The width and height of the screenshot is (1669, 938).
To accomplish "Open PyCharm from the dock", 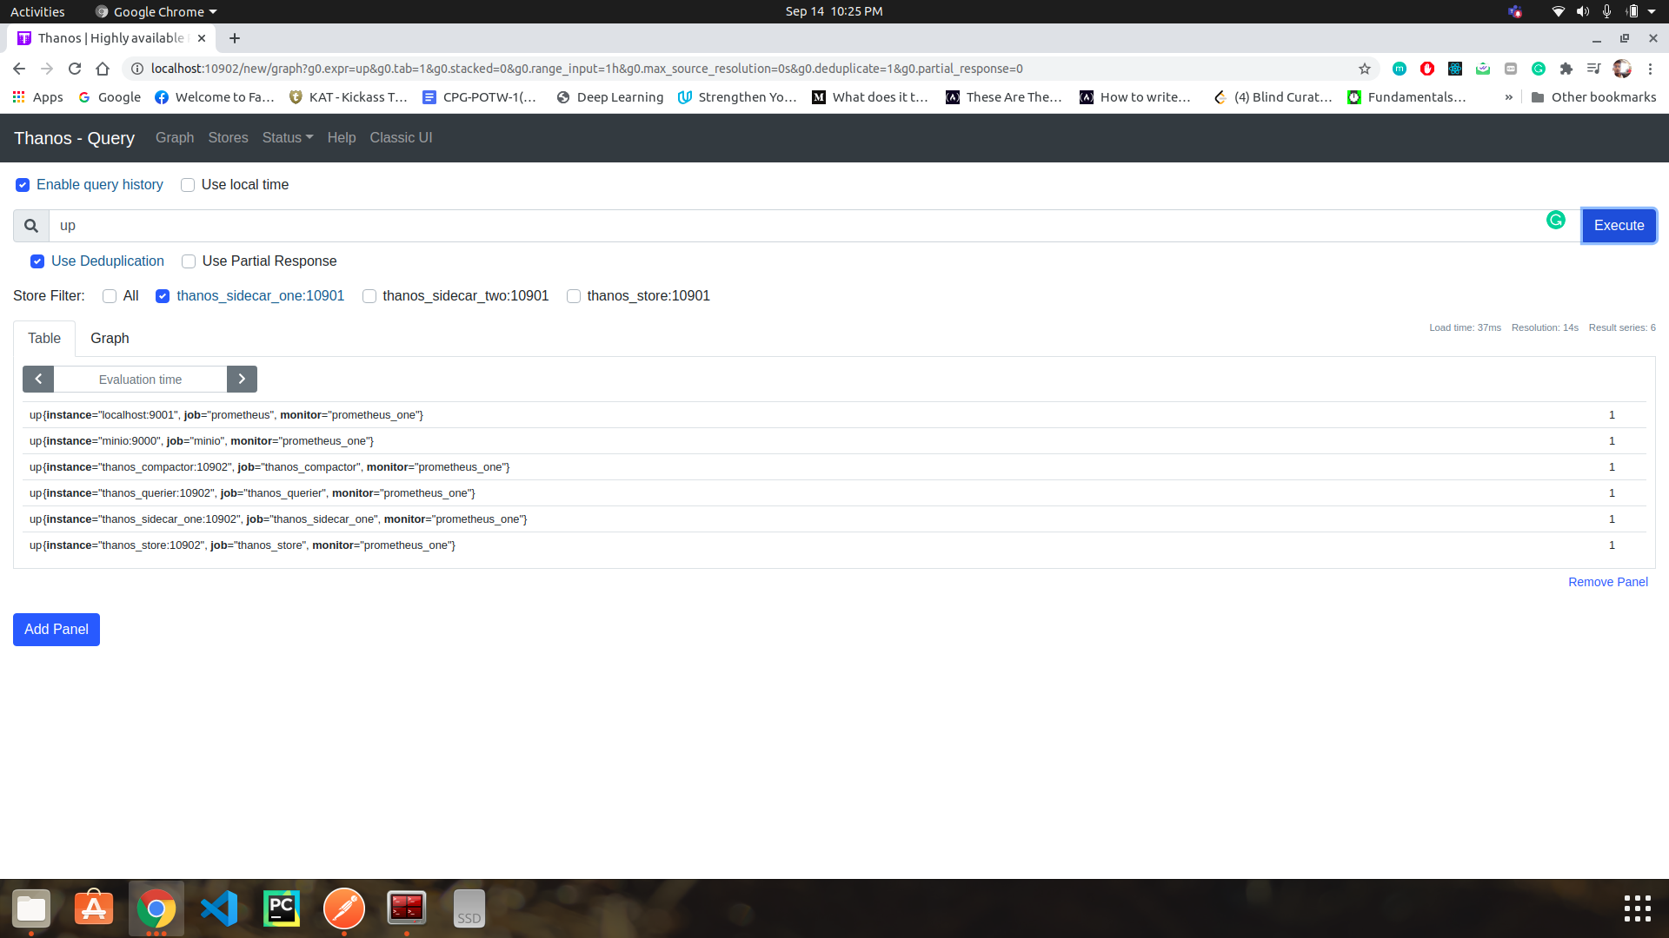I will (x=282, y=908).
